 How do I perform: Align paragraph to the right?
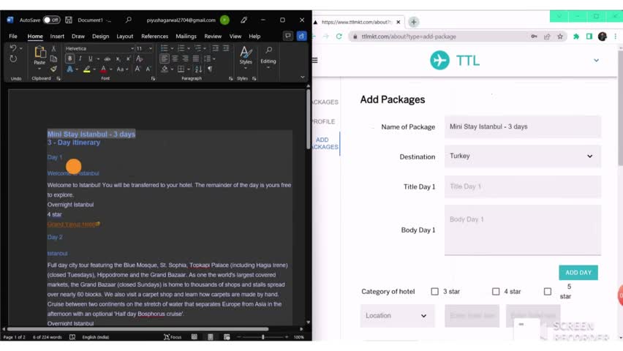pos(185,58)
